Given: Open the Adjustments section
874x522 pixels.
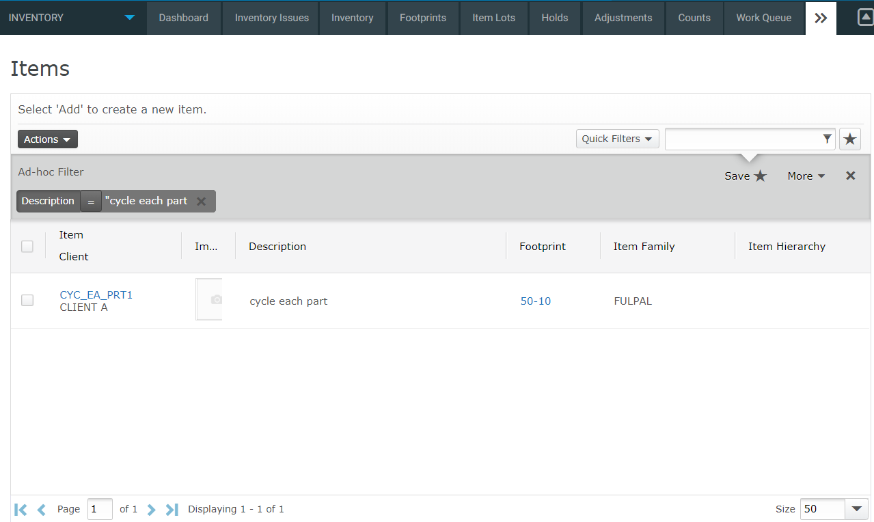Looking at the screenshot, I should [623, 18].
